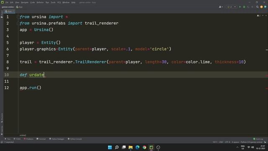Click the 'circle' string on line 6
This screenshot has height=151, width=268.
click(159, 49)
